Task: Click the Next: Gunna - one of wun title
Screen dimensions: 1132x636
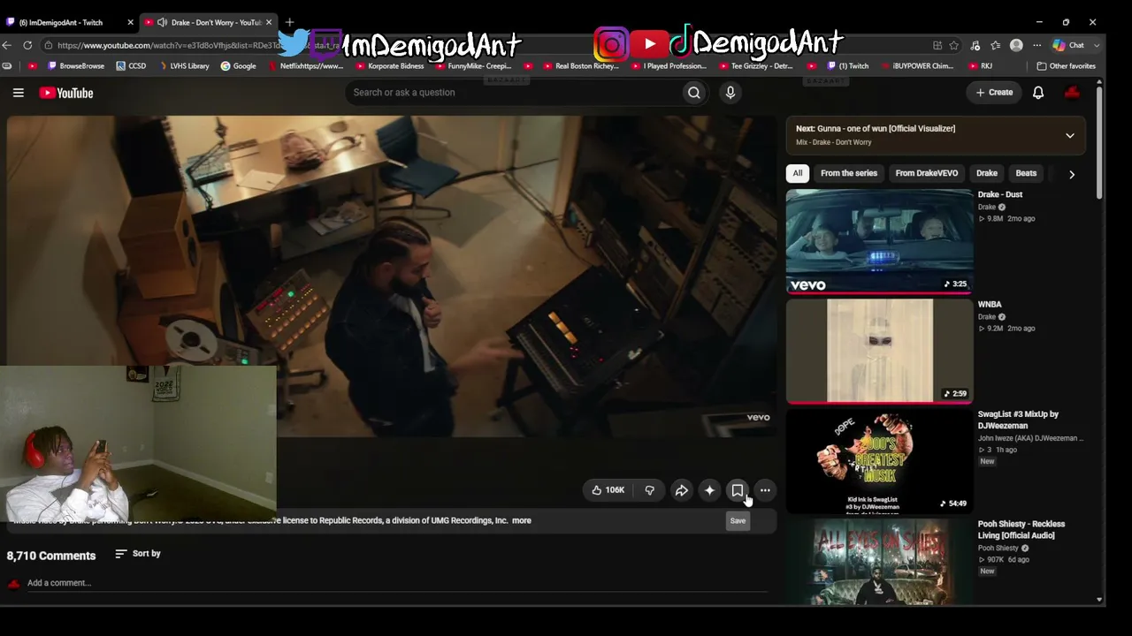Action: click(876, 129)
